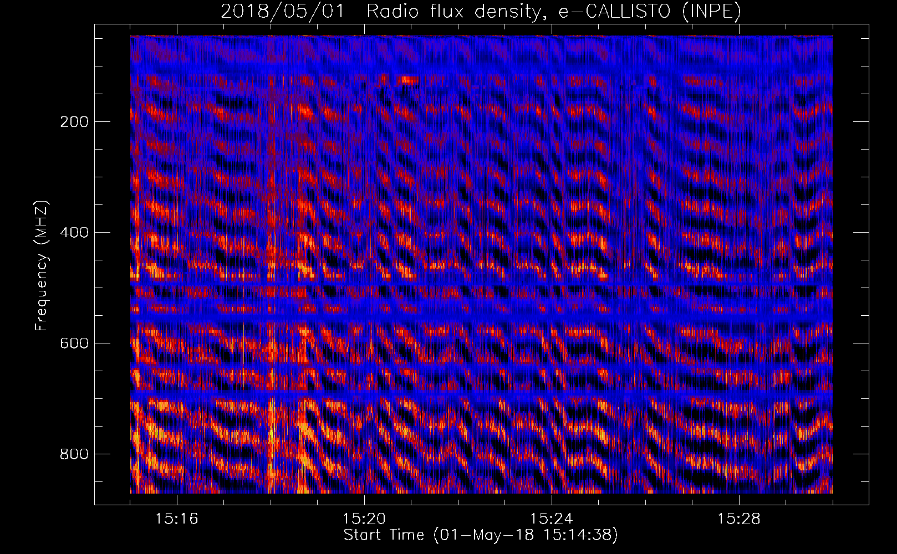Click the 15:20 time tick label
Screen dimensions: 897x554
click(x=364, y=519)
